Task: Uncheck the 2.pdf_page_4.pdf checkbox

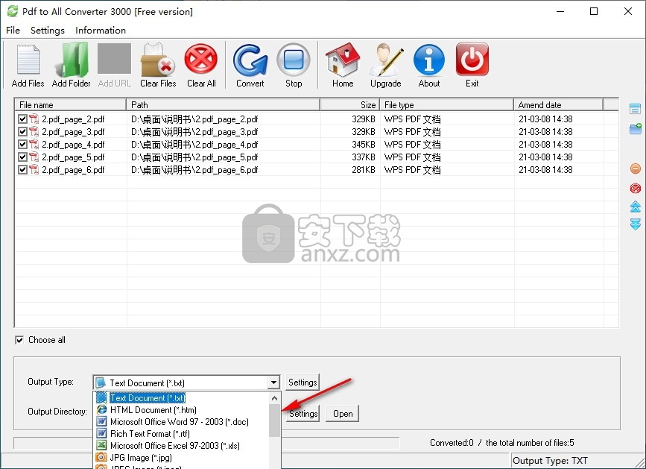Action: [22, 145]
